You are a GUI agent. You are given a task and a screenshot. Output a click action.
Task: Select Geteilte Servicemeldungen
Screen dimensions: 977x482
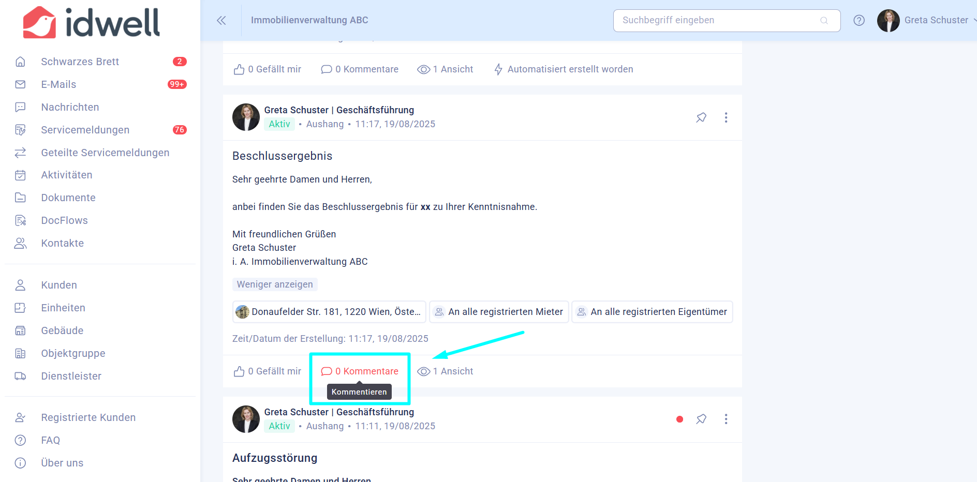pyautogui.click(x=105, y=153)
